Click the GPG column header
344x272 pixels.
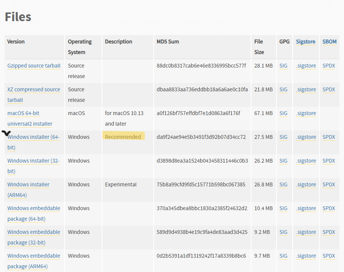tap(284, 41)
